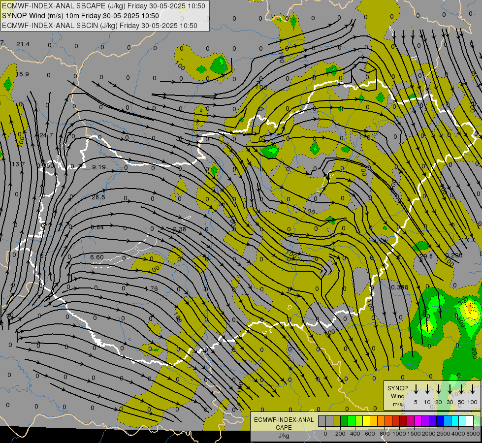Click the 6000 tick label on CAPE scale
The image size is (482, 443).
(473, 434)
